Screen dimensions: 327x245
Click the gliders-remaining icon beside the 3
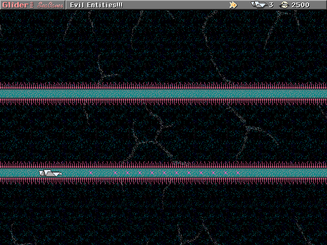point(259,5)
